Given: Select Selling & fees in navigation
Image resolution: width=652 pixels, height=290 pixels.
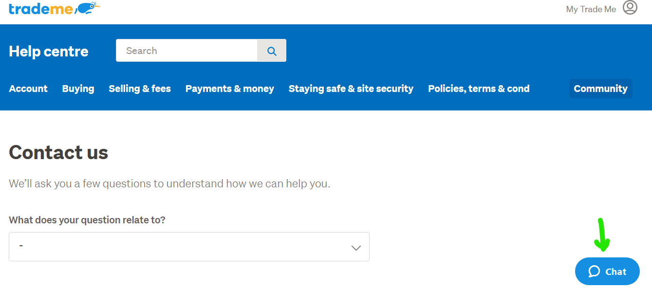Looking at the screenshot, I should [140, 89].
